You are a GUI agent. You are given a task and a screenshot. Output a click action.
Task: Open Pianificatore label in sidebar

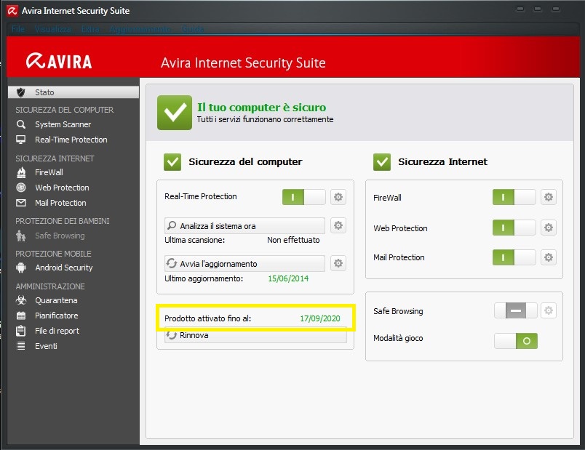tap(57, 316)
